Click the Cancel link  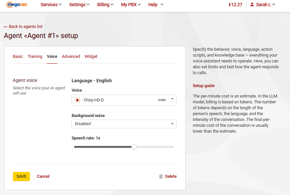point(43,176)
